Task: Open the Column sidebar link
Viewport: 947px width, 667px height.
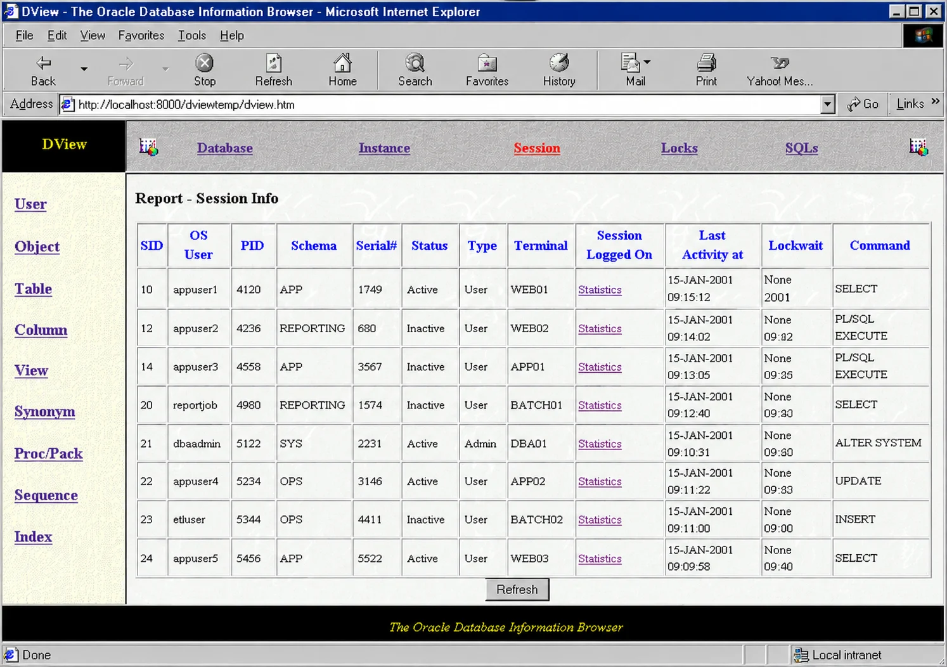Action: [x=41, y=330]
